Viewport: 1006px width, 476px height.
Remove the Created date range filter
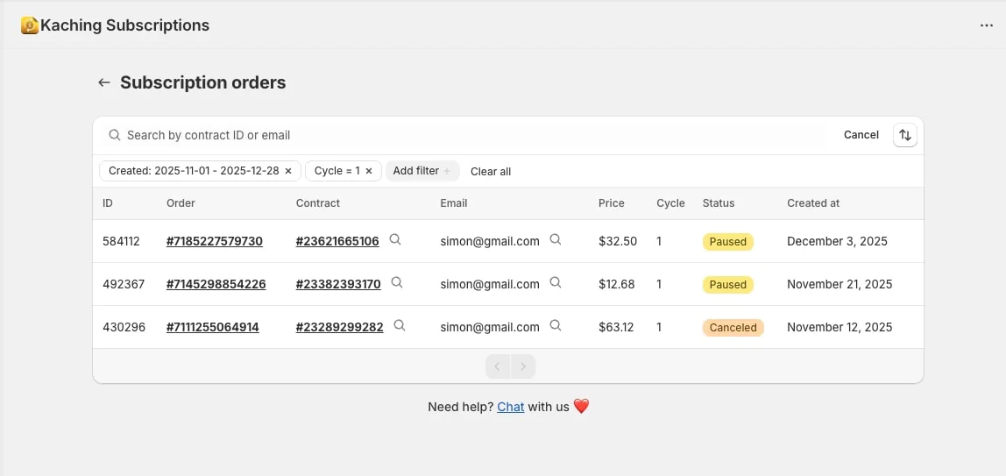point(288,171)
